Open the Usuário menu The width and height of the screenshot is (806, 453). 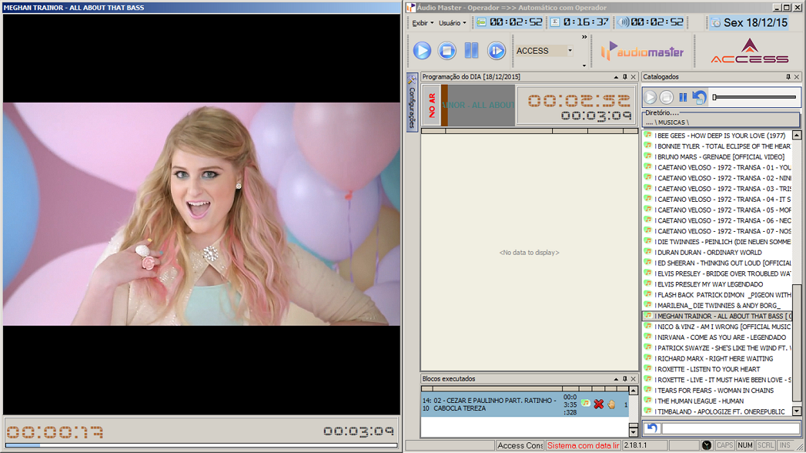pos(453,23)
